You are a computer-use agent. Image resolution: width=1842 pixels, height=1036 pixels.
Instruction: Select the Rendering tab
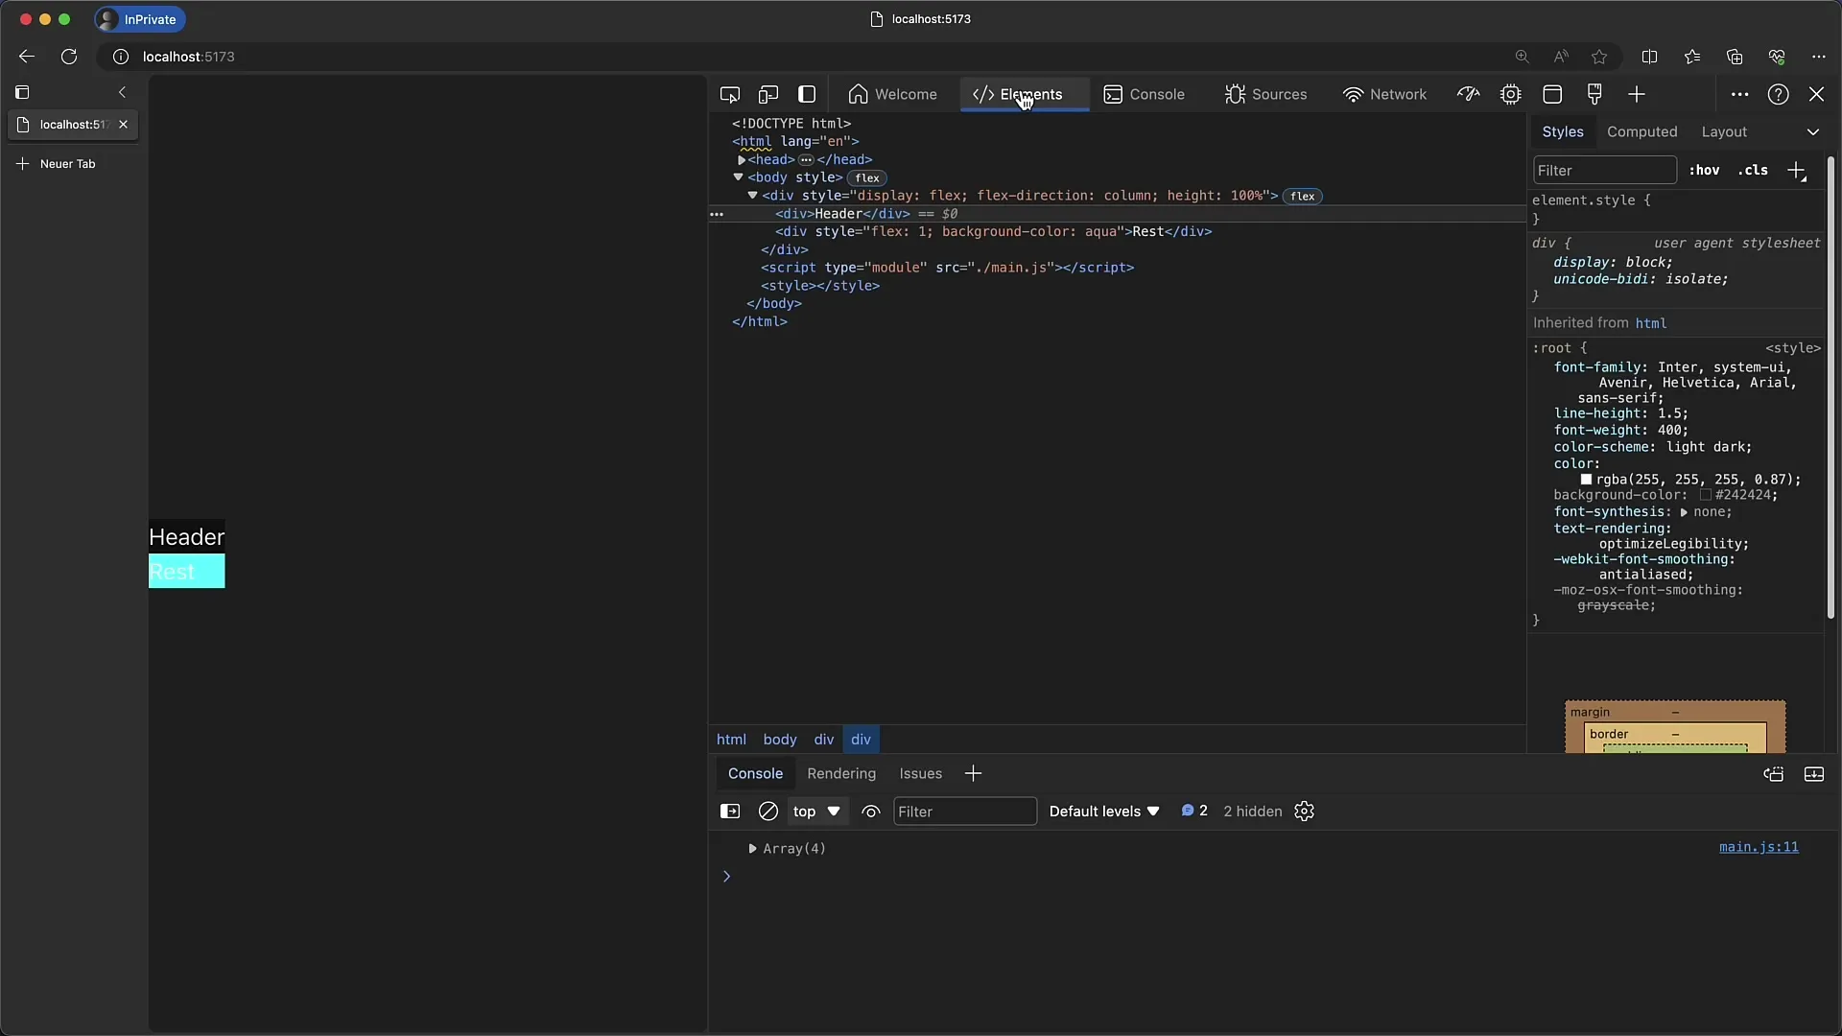pos(841,773)
